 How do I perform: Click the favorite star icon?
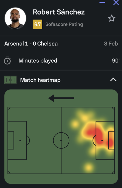[111, 18]
